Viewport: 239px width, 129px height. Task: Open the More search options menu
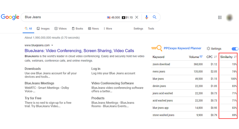click(108, 28)
